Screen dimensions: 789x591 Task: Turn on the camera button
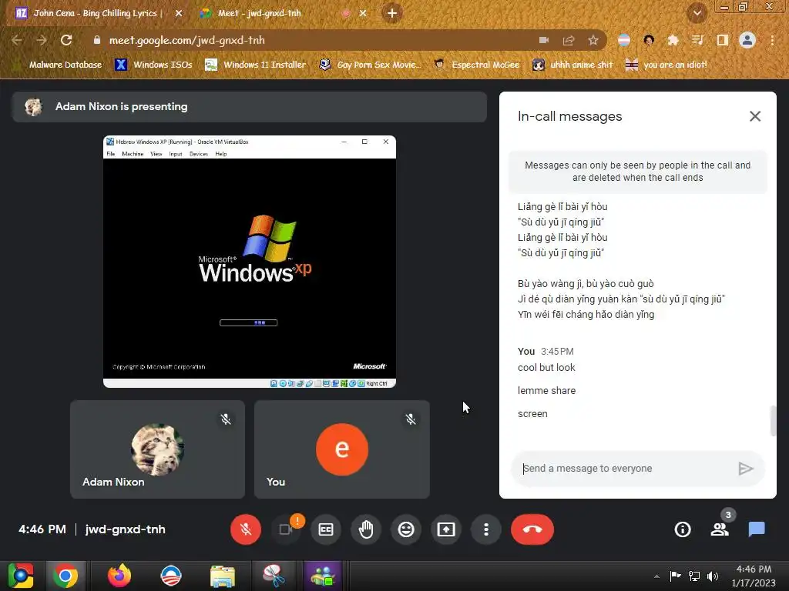(286, 529)
